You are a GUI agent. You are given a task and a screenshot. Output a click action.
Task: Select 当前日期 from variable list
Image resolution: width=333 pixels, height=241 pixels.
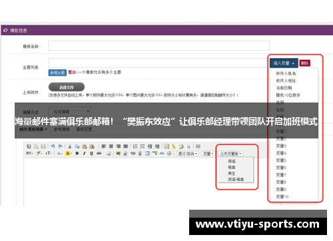click(x=284, y=88)
